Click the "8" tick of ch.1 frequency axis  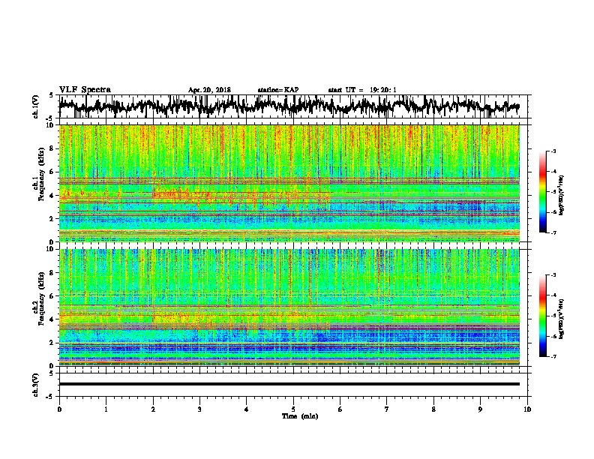coord(52,148)
